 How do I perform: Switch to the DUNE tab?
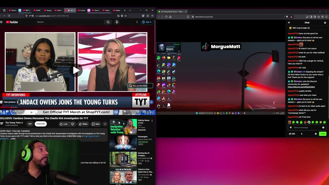(x=37, y=11)
